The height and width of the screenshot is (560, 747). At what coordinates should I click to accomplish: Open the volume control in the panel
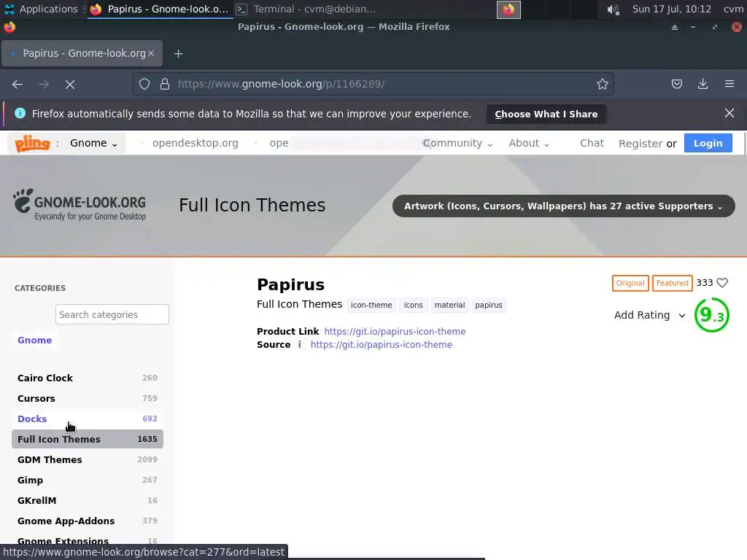coord(613,9)
